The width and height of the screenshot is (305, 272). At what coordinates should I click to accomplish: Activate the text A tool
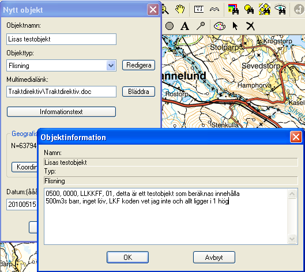184,26
